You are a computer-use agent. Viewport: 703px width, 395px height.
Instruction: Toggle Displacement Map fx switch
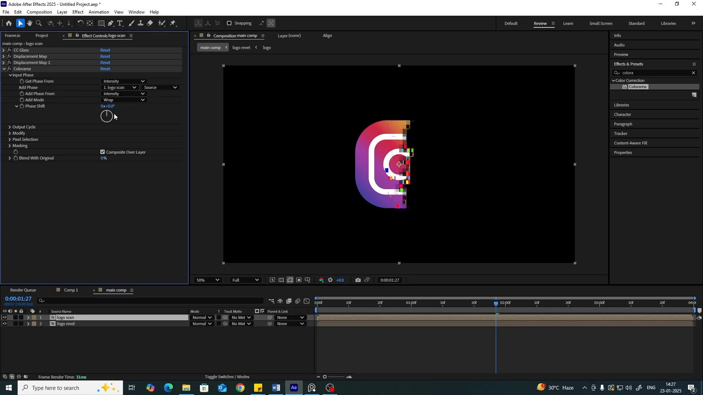click(10, 56)
